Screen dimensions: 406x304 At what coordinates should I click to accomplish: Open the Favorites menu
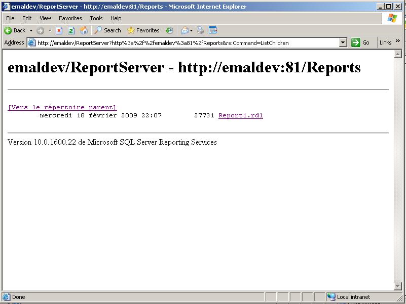click(70, 18)
